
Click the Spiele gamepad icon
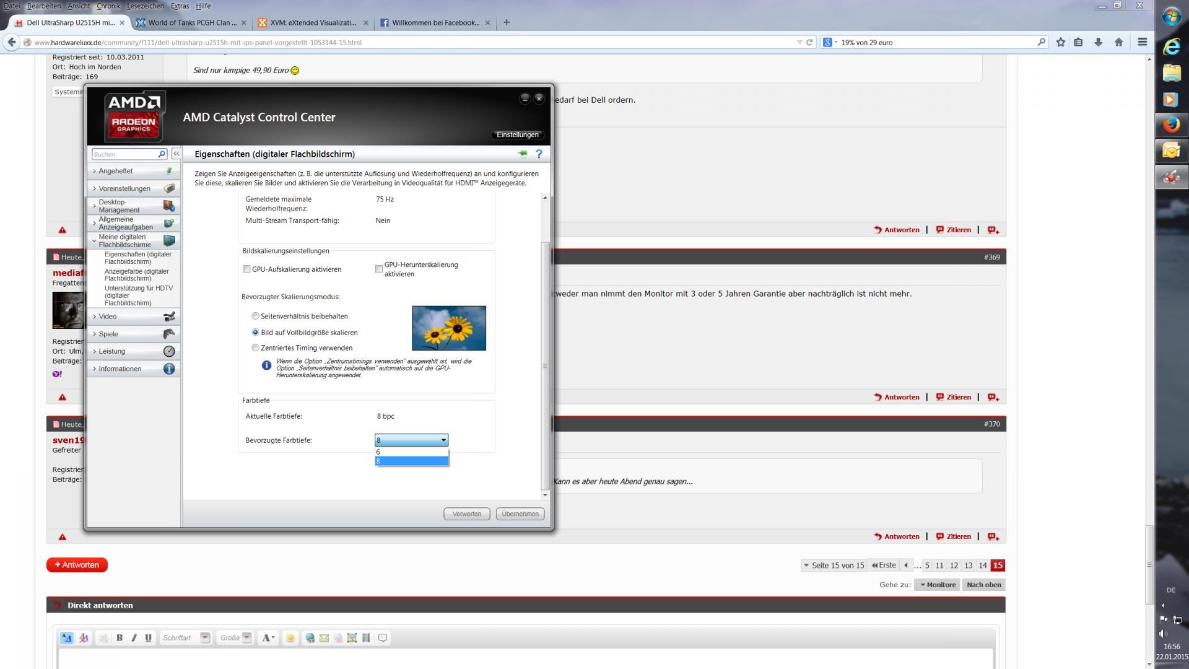(168, 334)
